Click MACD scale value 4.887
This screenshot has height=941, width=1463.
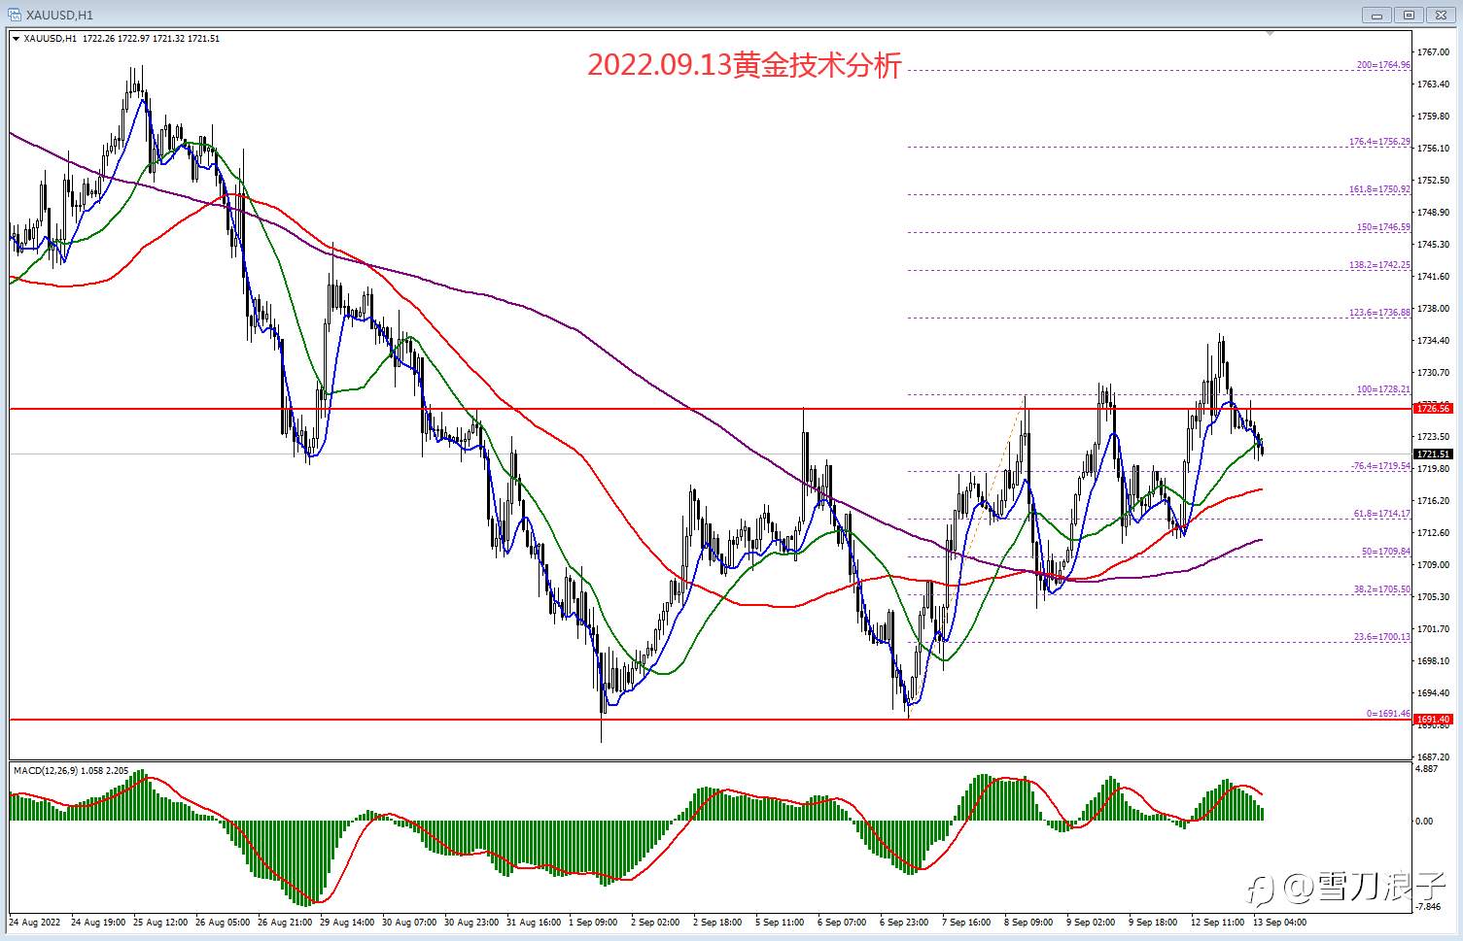1427,769
